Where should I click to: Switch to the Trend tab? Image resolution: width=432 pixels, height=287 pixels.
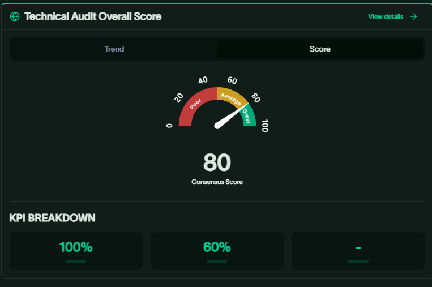pyautogui.click(x=114, y=49)
